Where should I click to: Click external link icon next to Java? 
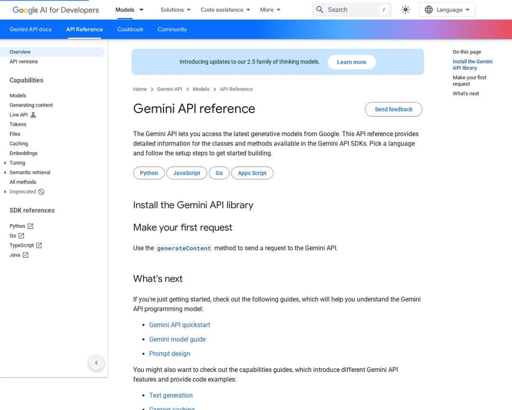pyautogui.click(x=26, y=255)
